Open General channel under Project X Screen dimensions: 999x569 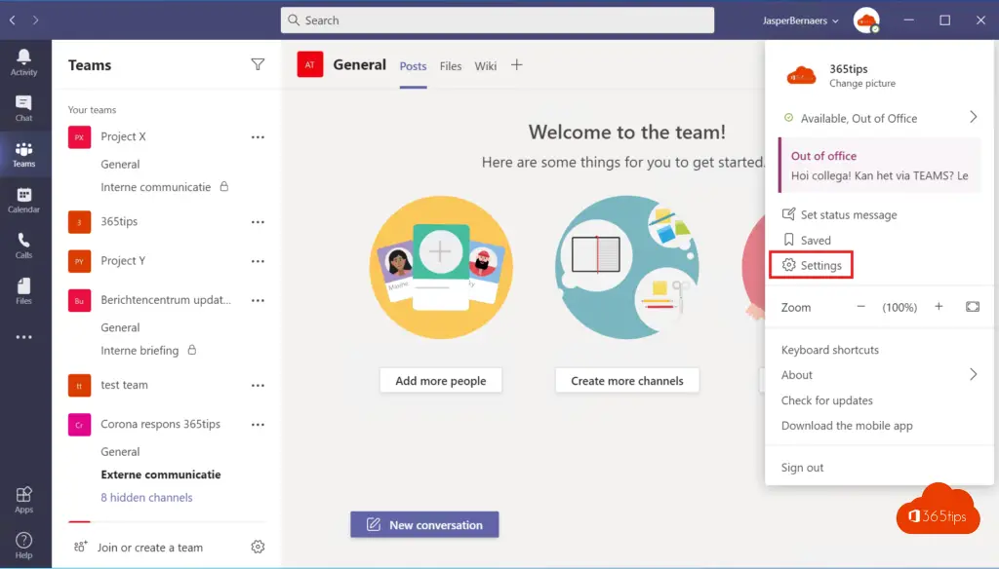click(120, 165)
